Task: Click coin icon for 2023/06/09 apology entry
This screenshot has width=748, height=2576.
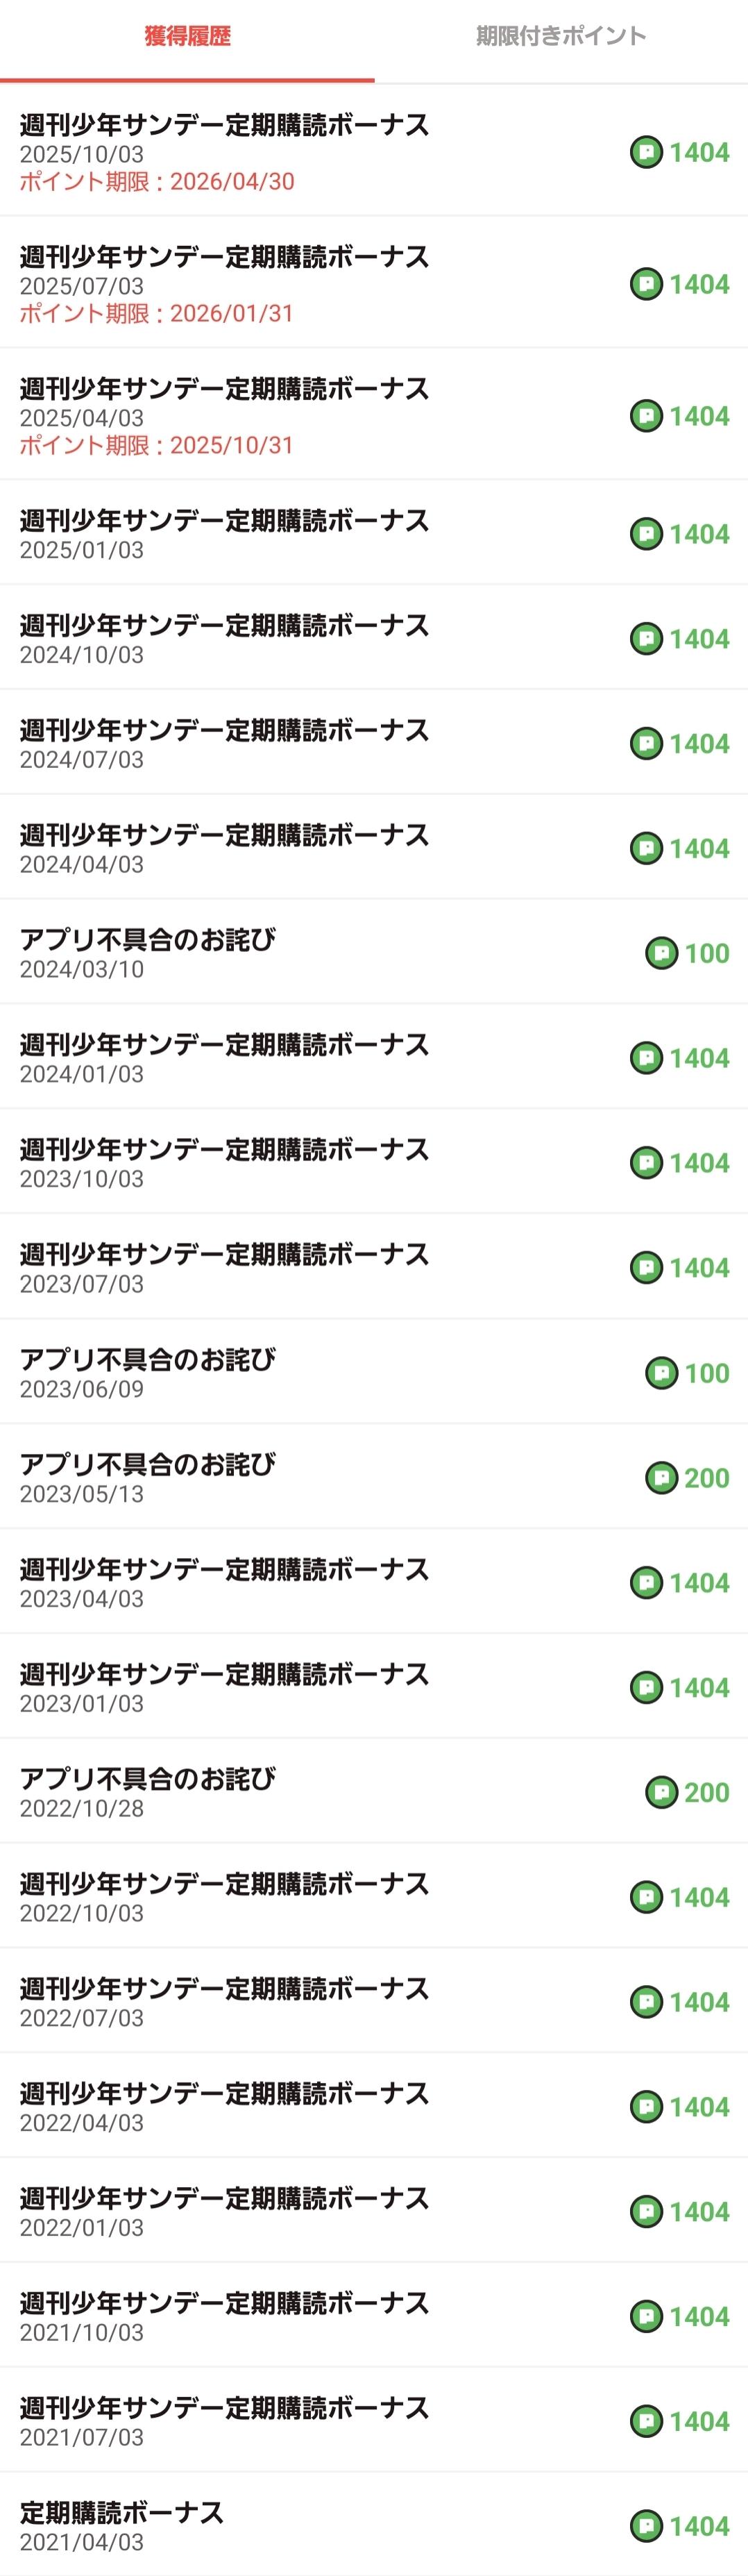Action: point(661,1373)
